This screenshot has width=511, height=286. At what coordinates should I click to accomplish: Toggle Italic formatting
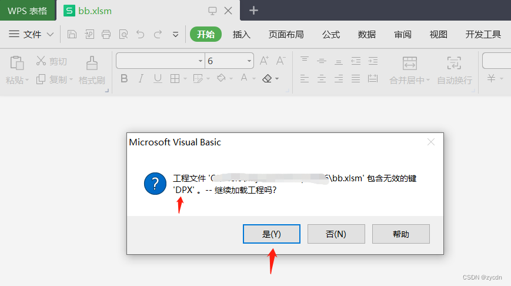pyautogui.click(x=141, y=79)
